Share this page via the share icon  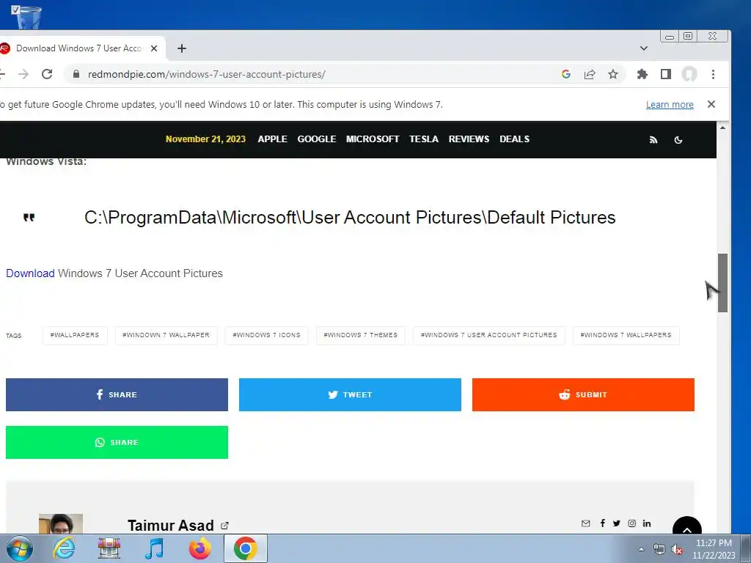(590, 74)
